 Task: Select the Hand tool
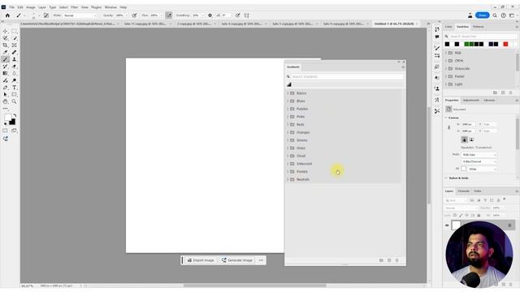tap(6, 101)
